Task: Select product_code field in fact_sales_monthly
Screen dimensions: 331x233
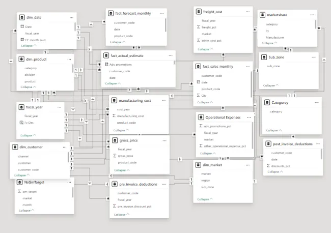Action: tap(210, 89)
